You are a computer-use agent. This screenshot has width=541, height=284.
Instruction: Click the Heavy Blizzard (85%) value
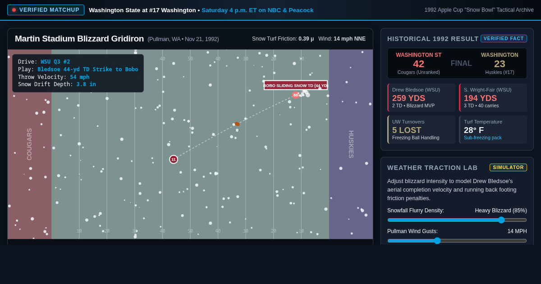[501, 211]
